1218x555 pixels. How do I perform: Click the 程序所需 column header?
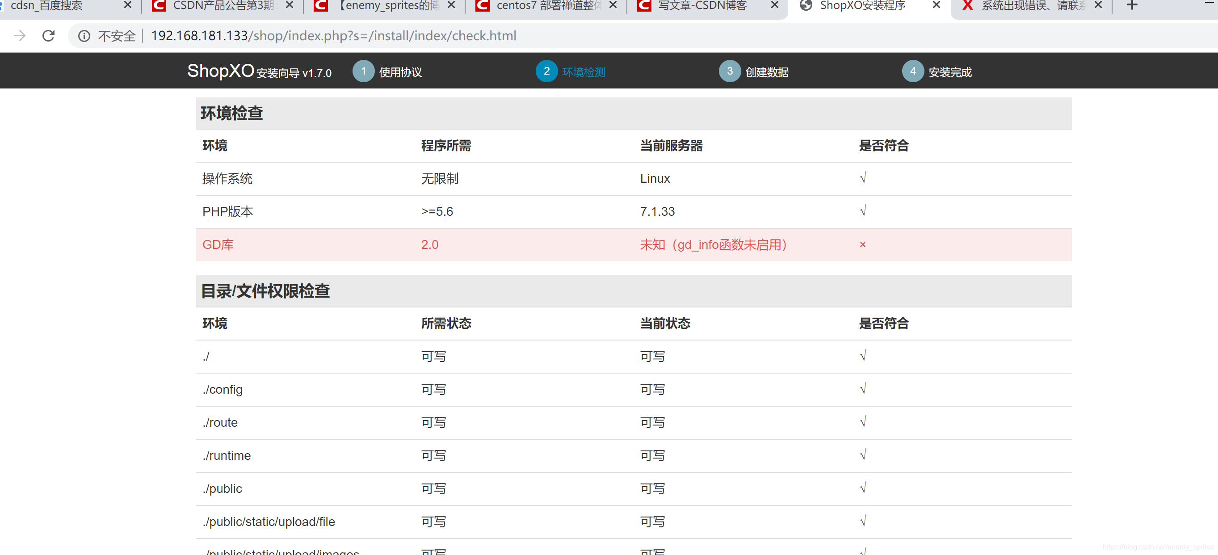[446, 146]
